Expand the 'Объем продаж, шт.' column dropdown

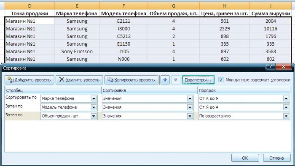click(x=94, y=116)
